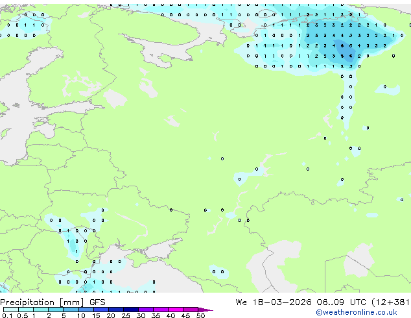Click the 'We 18-03-2026 06..09 UTC' timestamp
This screenshot has height=318, width=411.
tap(301, 302)
